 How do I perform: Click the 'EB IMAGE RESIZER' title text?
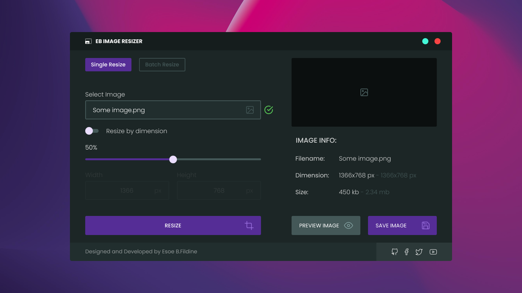pos(119,41)
